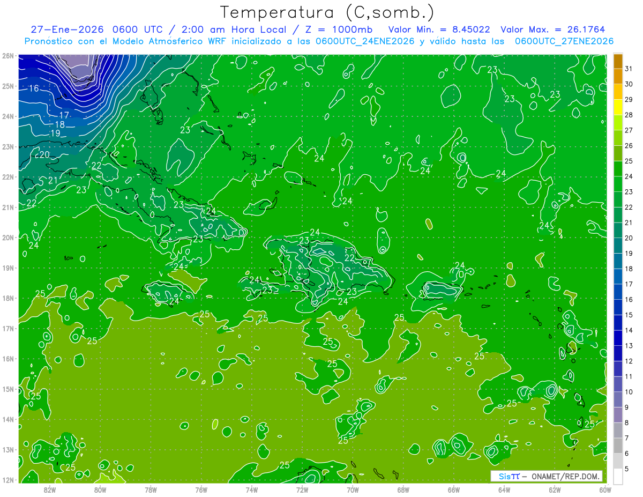The height and width of the screenshot is (497, 643).
Task: Click the '30' colour bar scale label
Action: pyautogui.click(x=629, y=84)
